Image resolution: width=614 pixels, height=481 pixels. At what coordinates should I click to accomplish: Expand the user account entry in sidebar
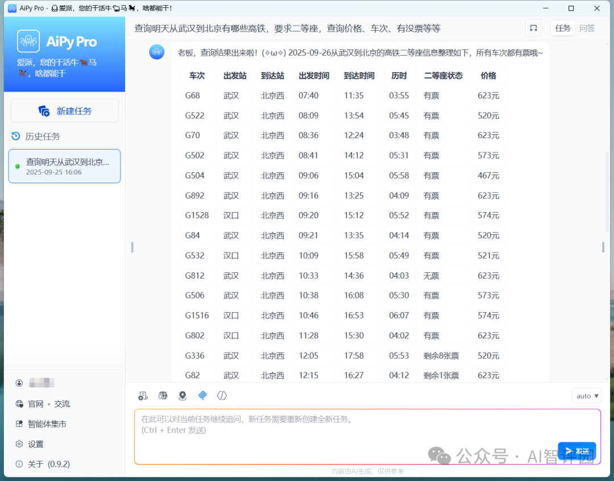point(34,383)
